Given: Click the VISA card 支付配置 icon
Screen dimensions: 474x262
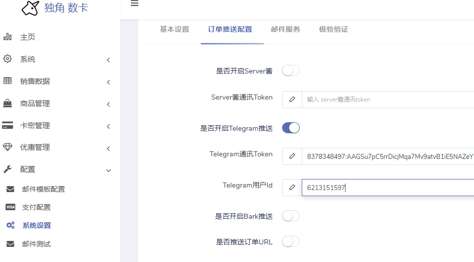Looking at the screenshot, I should pos(10,207).
